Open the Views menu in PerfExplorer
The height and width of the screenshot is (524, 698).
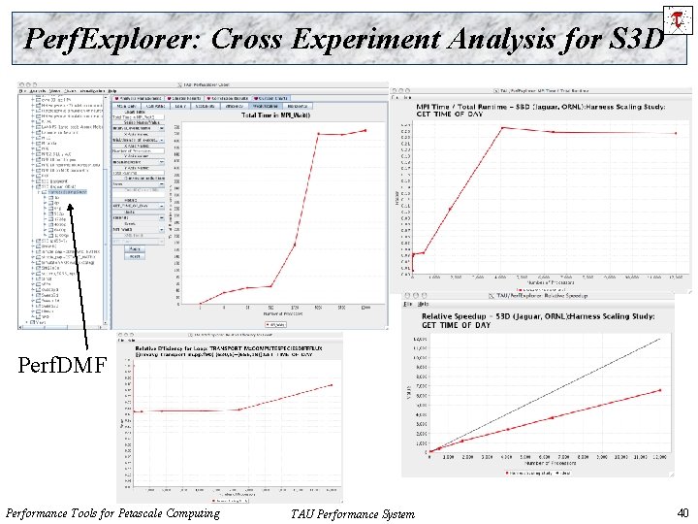[54, 91]
